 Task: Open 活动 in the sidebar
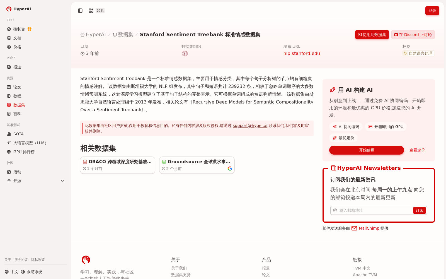click(x=14, y=172)
